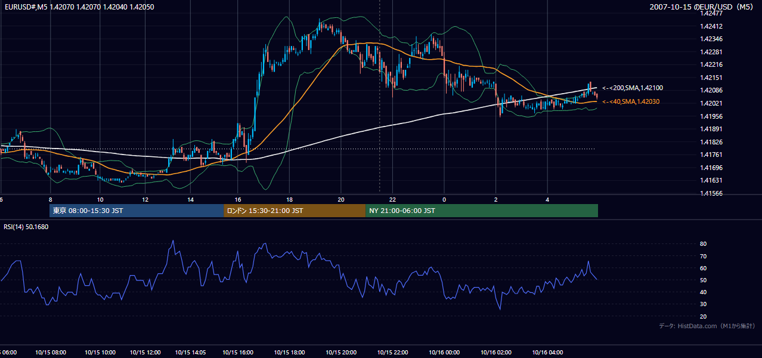Click RSI scale value 50
This screenshot has width=762, height=358.
pyautogui.click(x=704, y=280)
